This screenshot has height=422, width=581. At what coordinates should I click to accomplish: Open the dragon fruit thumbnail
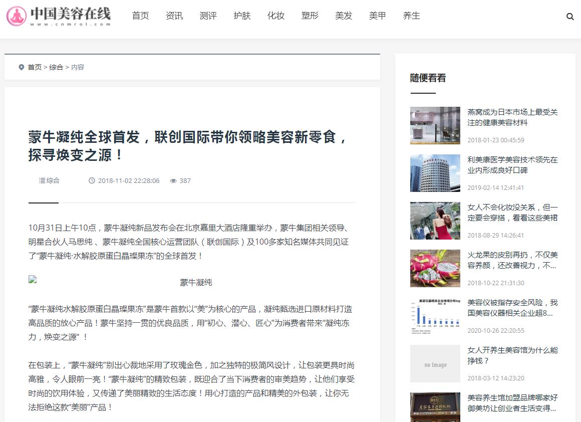click(435, 269)
